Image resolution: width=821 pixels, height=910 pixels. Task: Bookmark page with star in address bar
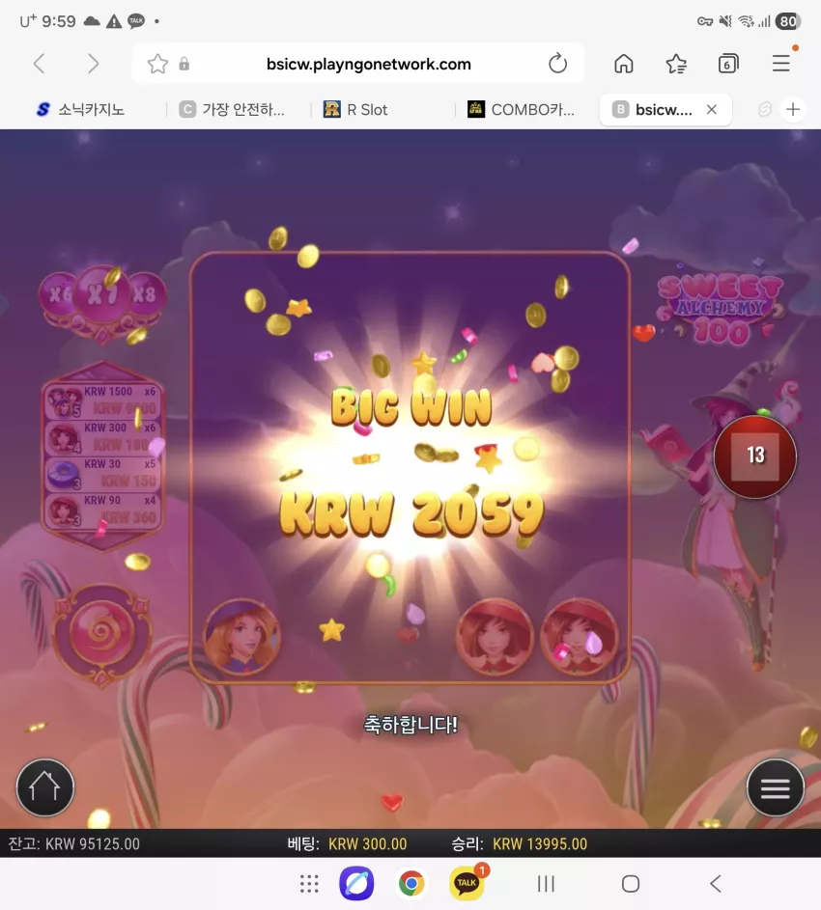tap(157, 64)
